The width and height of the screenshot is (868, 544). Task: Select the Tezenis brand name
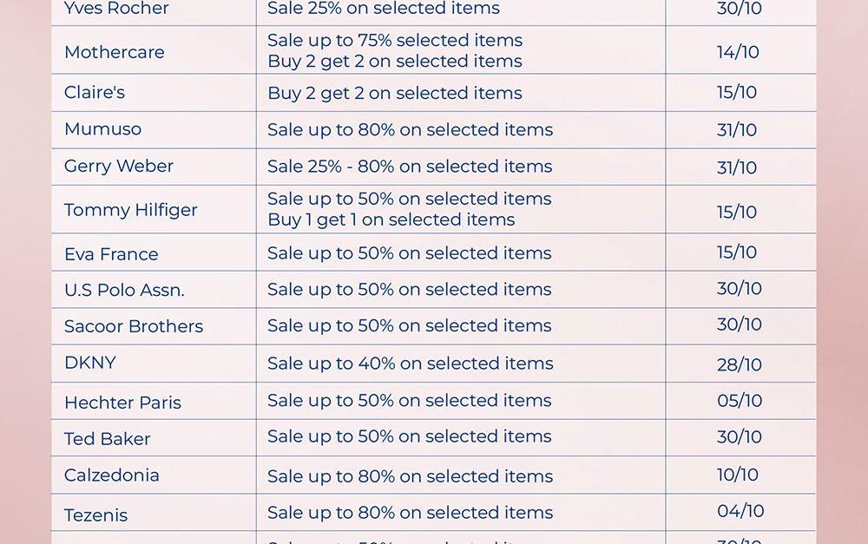click(95, 515)
